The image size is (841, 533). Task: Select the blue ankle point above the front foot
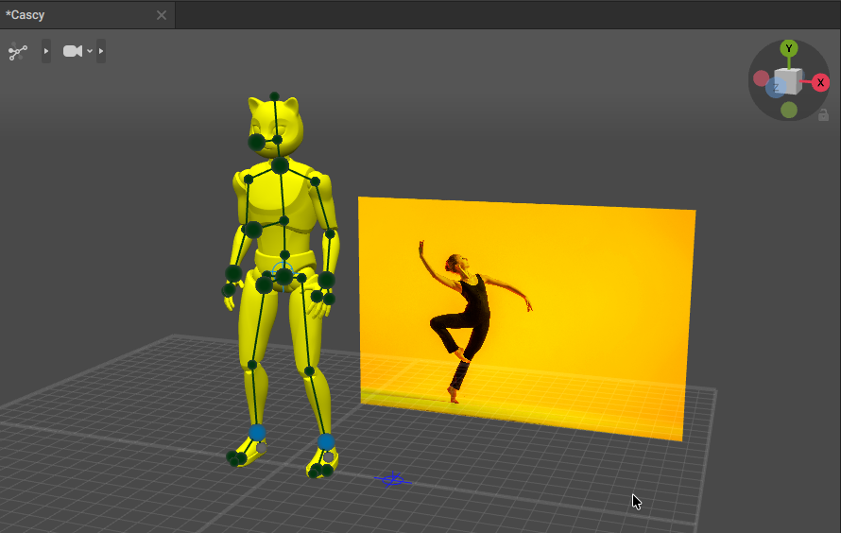click(x=326, y=442)
